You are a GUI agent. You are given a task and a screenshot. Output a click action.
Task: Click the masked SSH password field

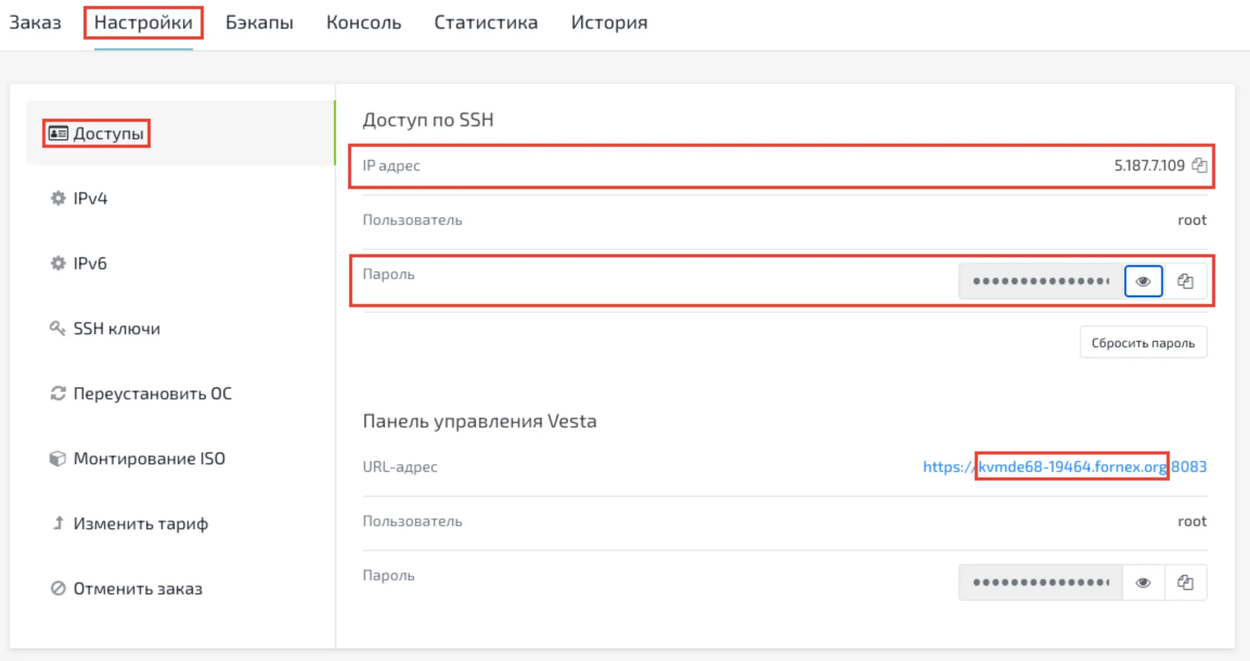1040,281
